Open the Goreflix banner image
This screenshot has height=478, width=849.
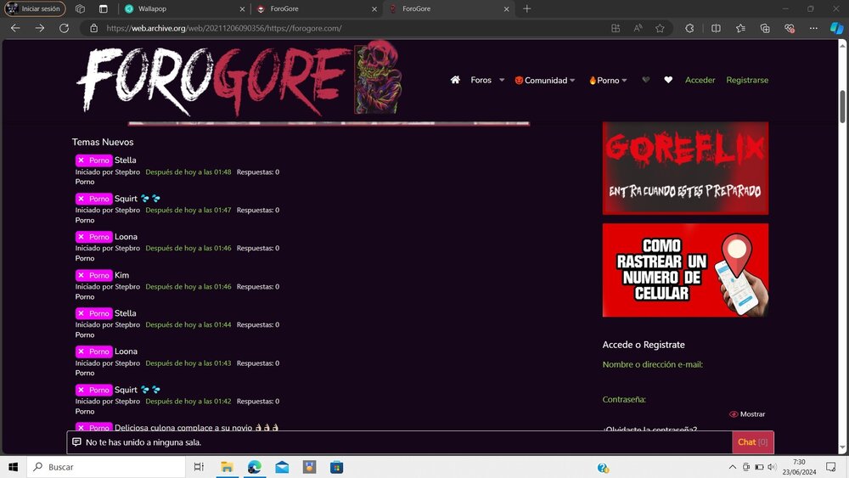[x=685, y=168]
